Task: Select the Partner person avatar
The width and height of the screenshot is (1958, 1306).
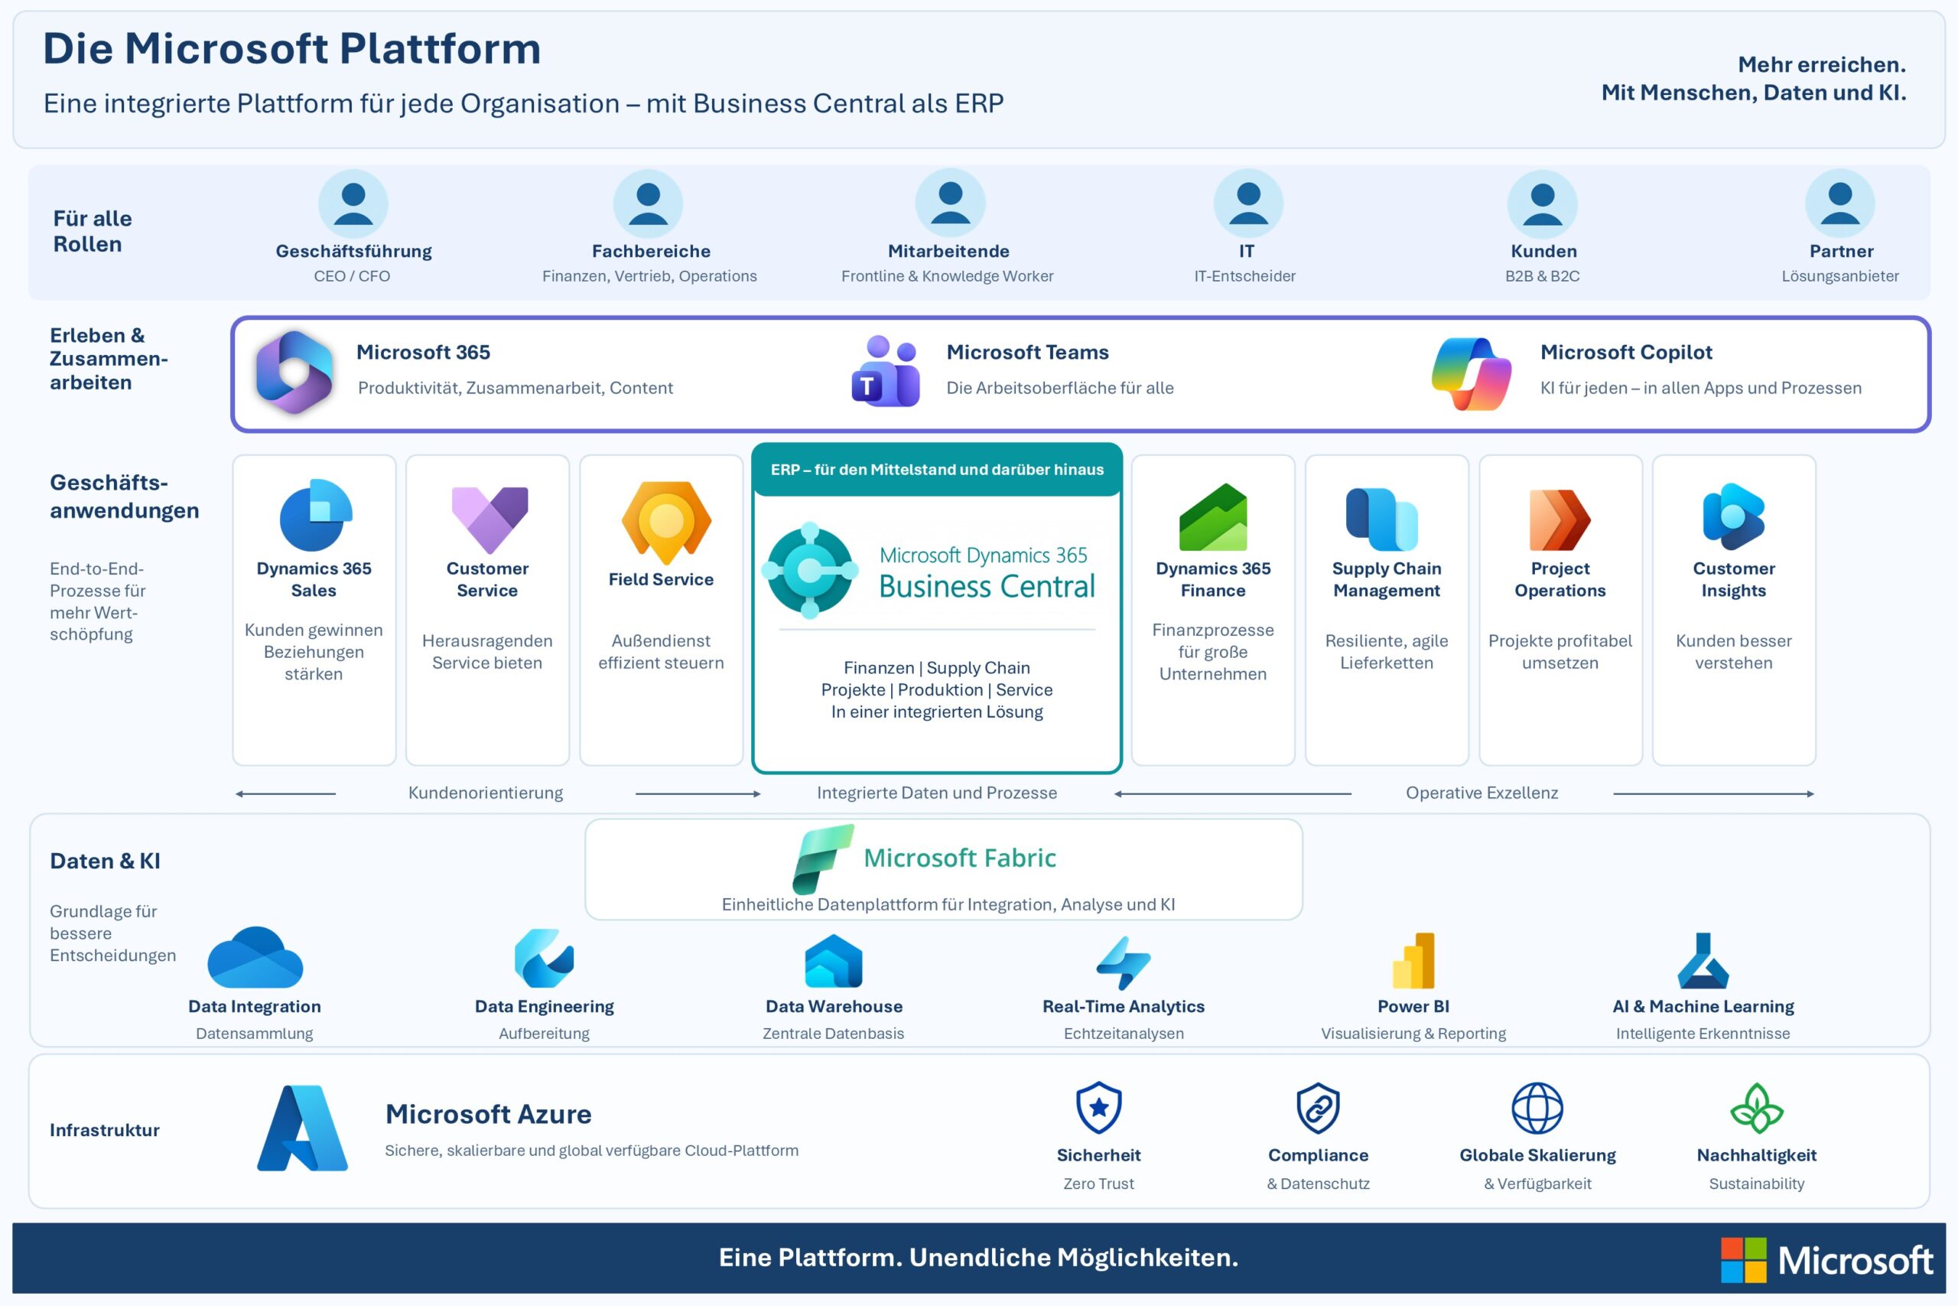Action: point(1839,204)
